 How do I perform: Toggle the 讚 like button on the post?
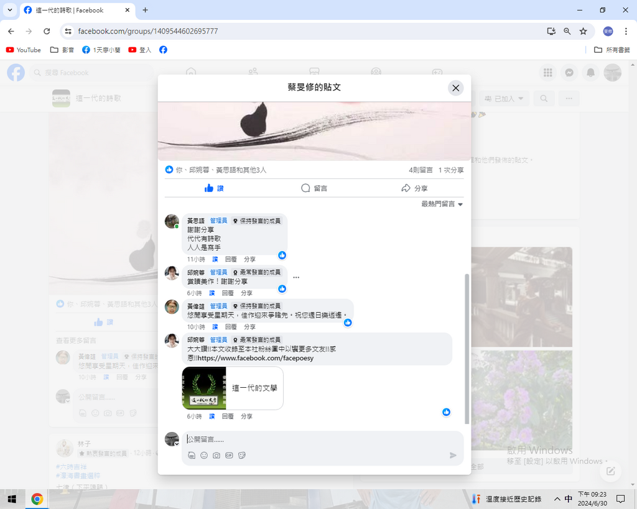pos(214,188)
